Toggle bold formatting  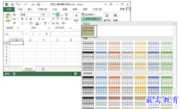tap(22, 19)
